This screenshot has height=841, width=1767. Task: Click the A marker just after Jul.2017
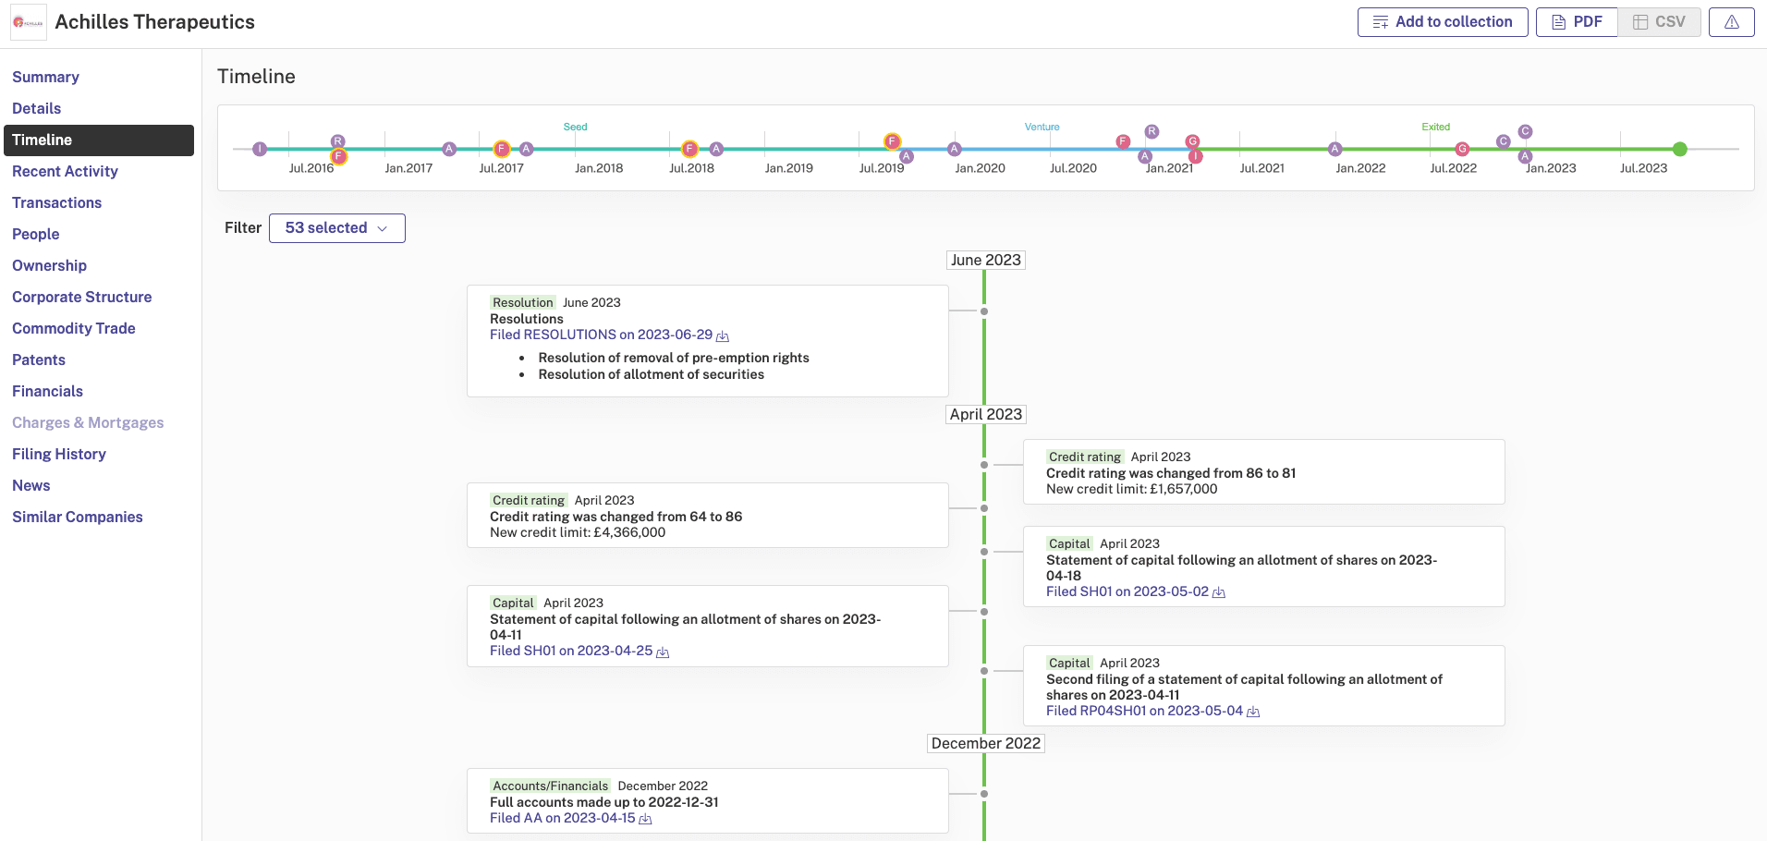click(526, 149)
